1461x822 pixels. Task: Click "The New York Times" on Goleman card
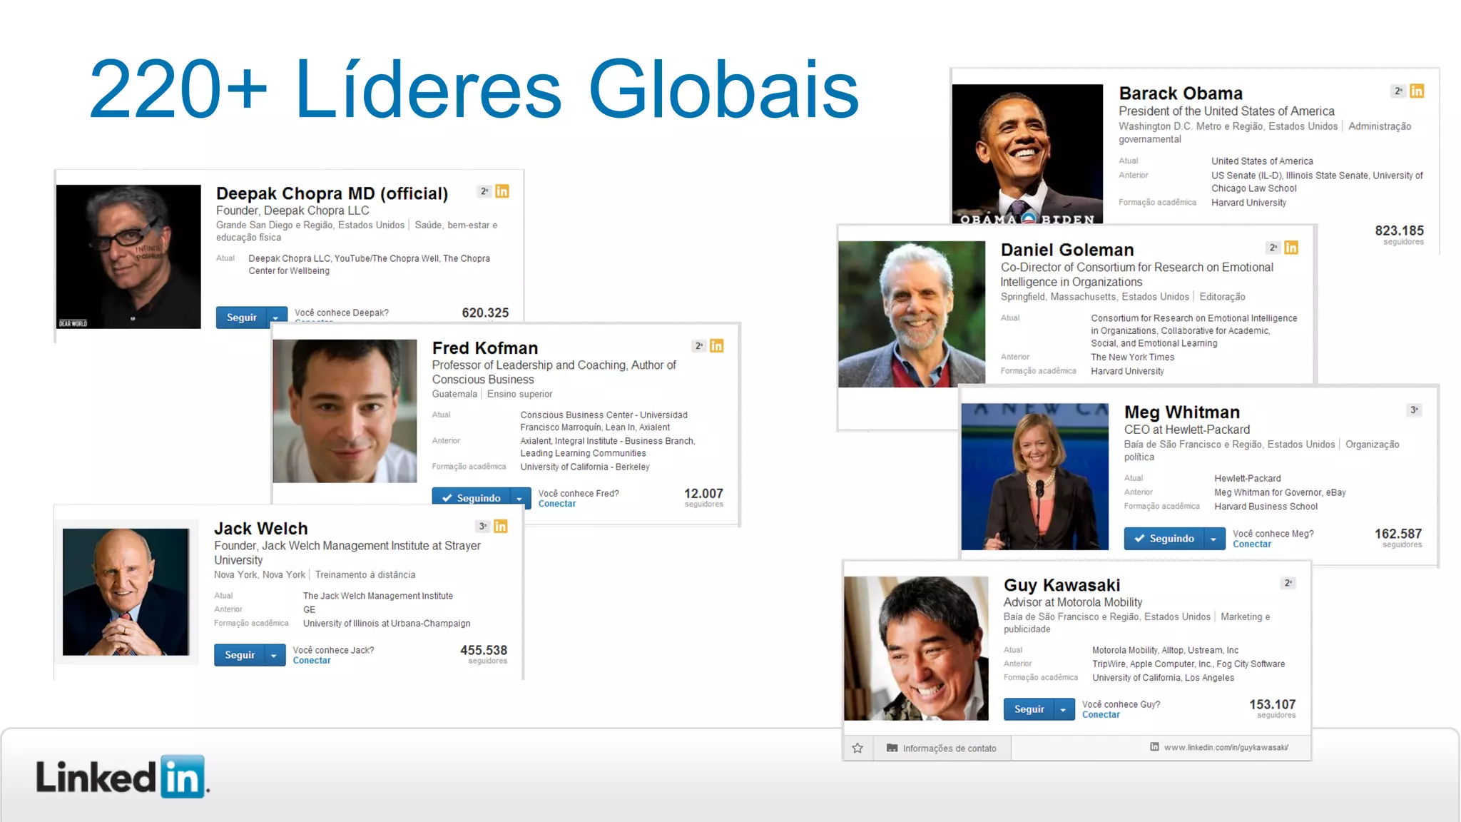click(1132, 357)
